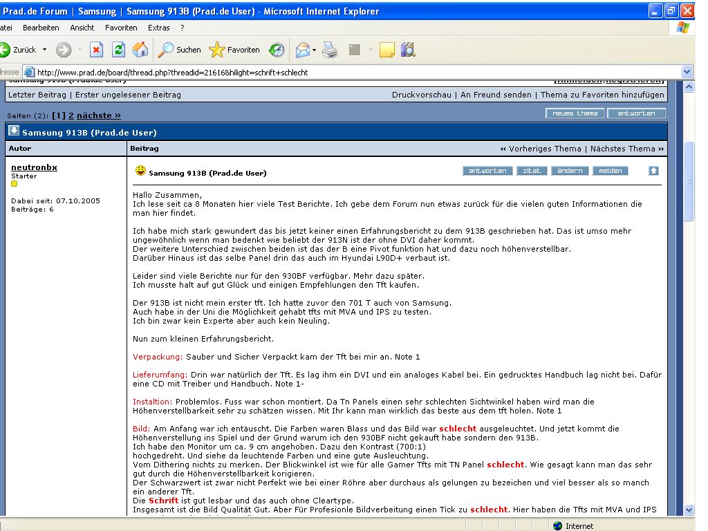The image size is (708, 531).
Task: Expand the address bar URL dropdown
Action: 687,72
